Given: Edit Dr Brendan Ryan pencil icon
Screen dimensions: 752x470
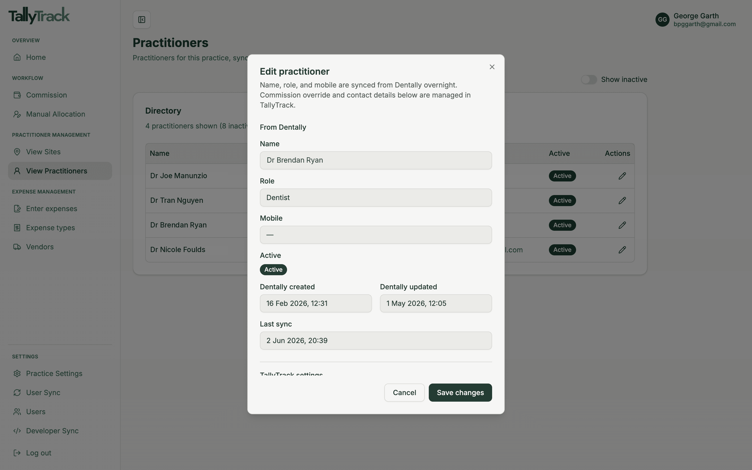Looking at the screenshot, I should [622, 225].
